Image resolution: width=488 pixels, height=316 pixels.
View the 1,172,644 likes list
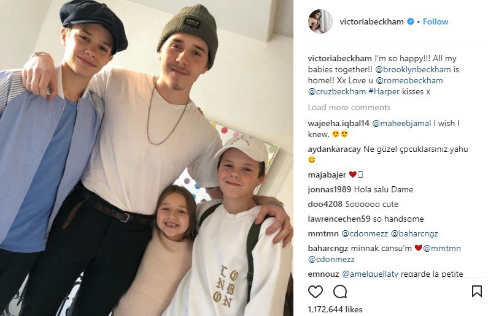(x=335, y=309)
